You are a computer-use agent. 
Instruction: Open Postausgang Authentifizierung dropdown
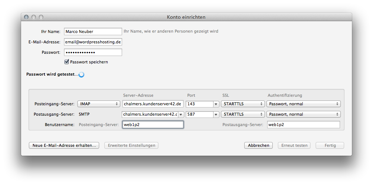tap(303, 114)
